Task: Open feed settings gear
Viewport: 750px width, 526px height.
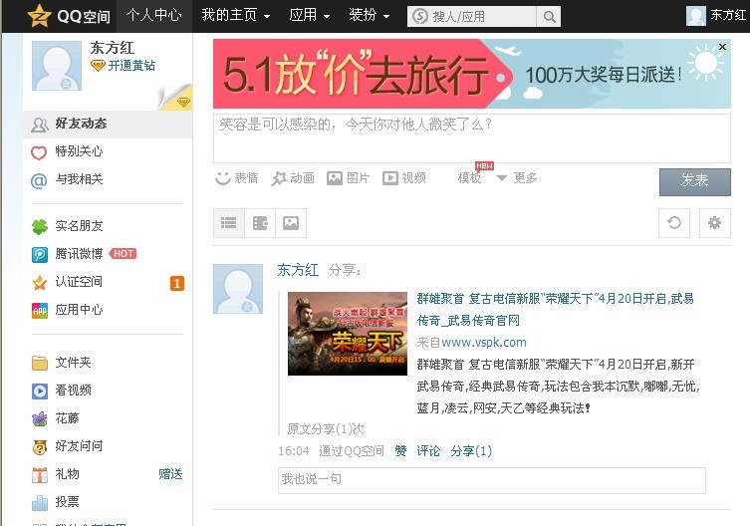Action: point(714,223)
